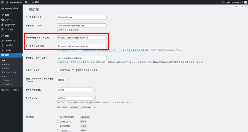
Task: Click the Dashboard icon in the sidebar
Action: [x=2, y=9]
